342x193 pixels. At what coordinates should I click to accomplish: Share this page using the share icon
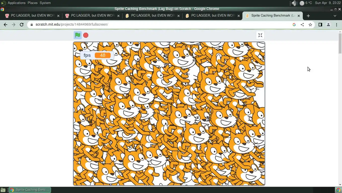[x=302, y=25]
